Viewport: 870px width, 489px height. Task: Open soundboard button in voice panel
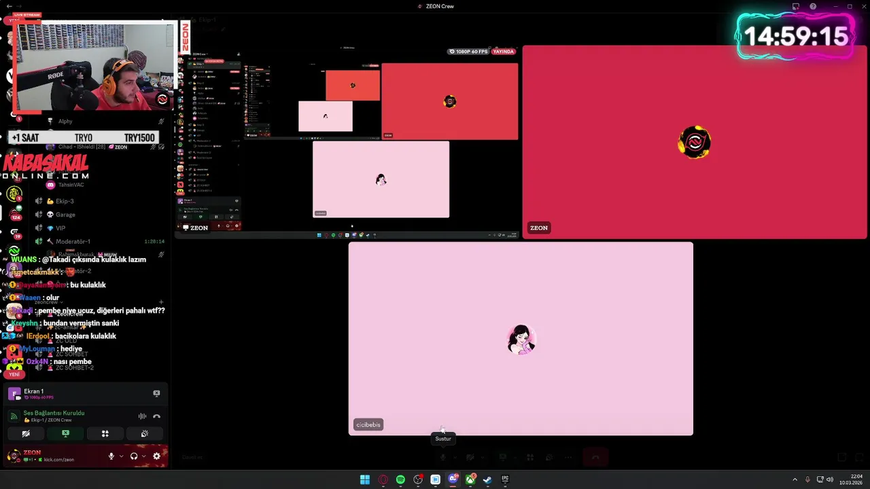pos(144,433)
